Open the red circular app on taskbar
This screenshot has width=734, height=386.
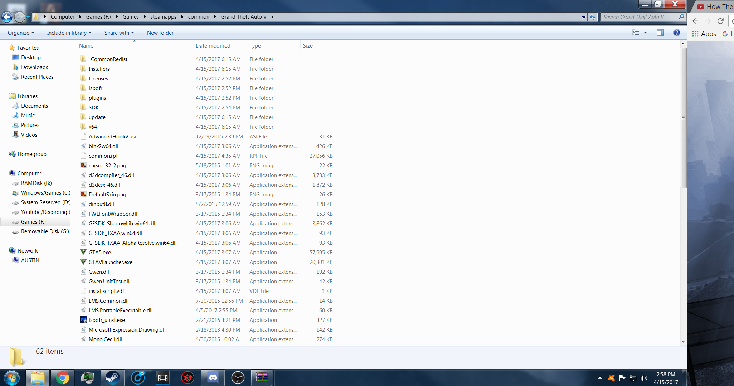pos(188,378)
